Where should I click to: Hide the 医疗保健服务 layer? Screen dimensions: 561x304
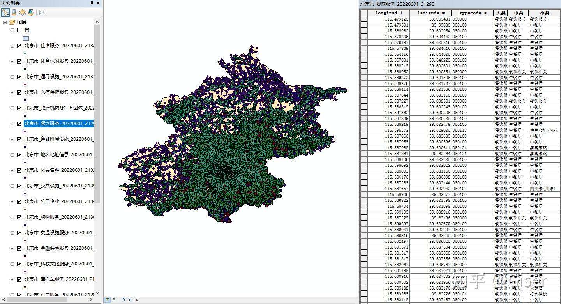[19, 92]
